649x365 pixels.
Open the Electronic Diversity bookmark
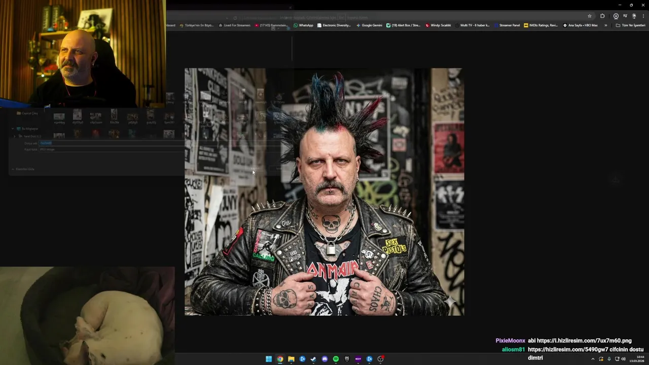click(x=334, y=25)
